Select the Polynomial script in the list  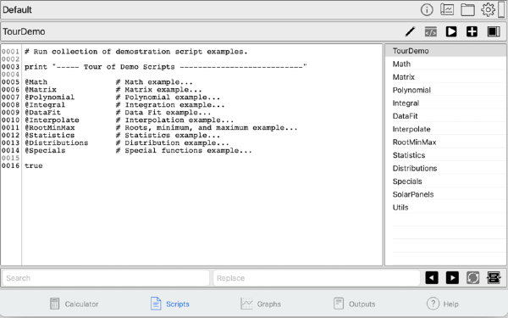coord(445,90)
